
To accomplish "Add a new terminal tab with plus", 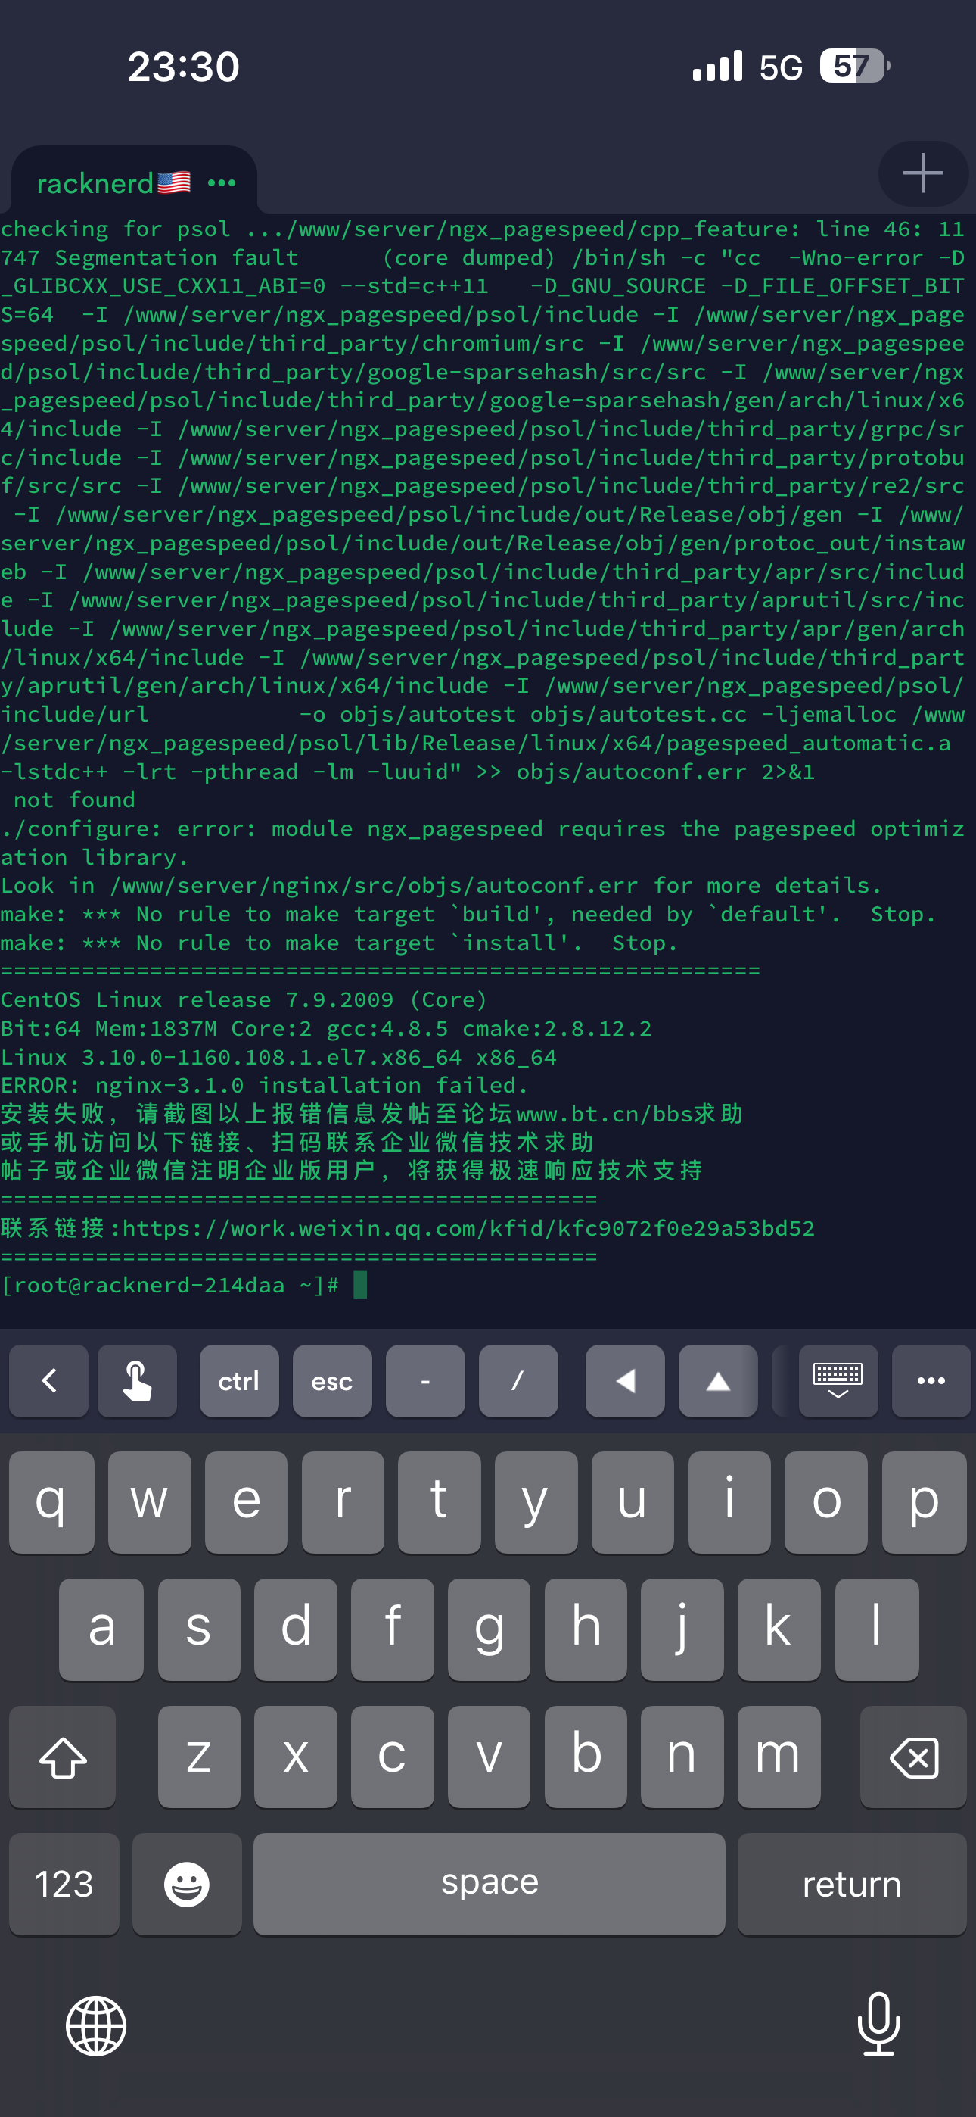I will (922, 173).
